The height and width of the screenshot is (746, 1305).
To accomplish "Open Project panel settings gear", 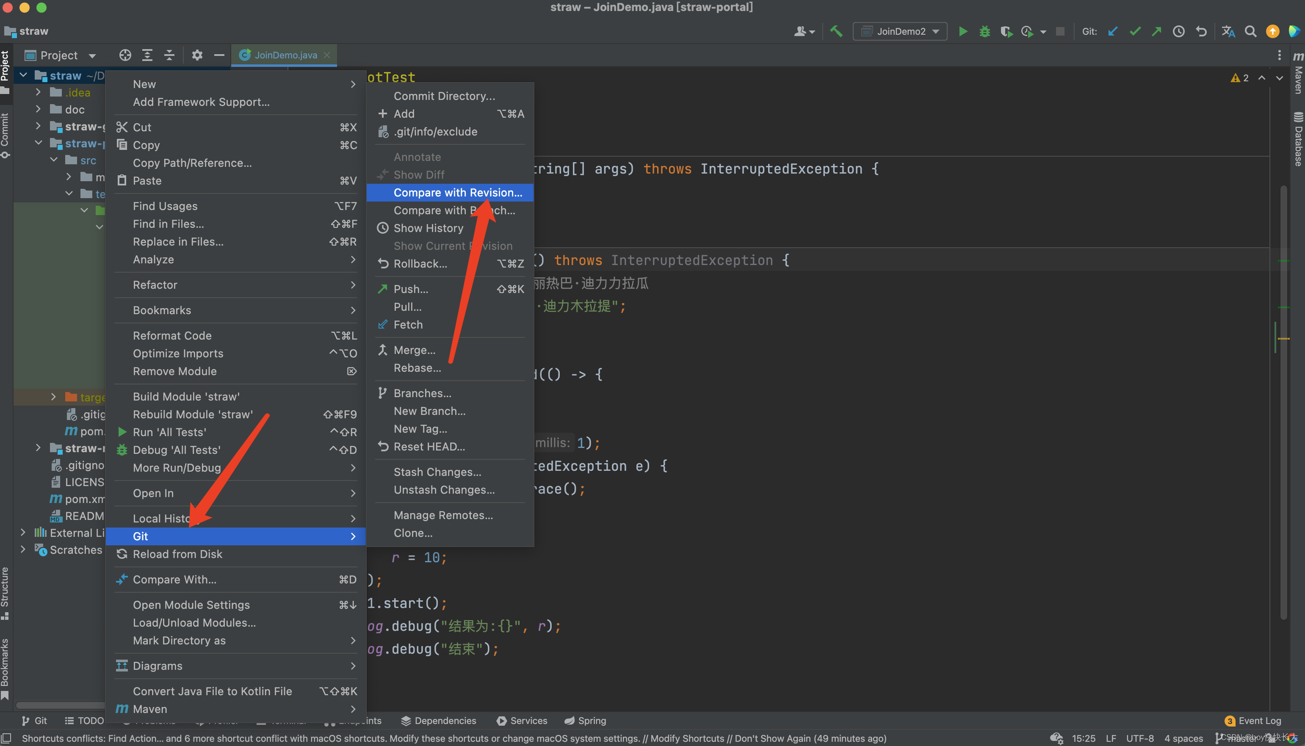I will (x=197, y=55).
